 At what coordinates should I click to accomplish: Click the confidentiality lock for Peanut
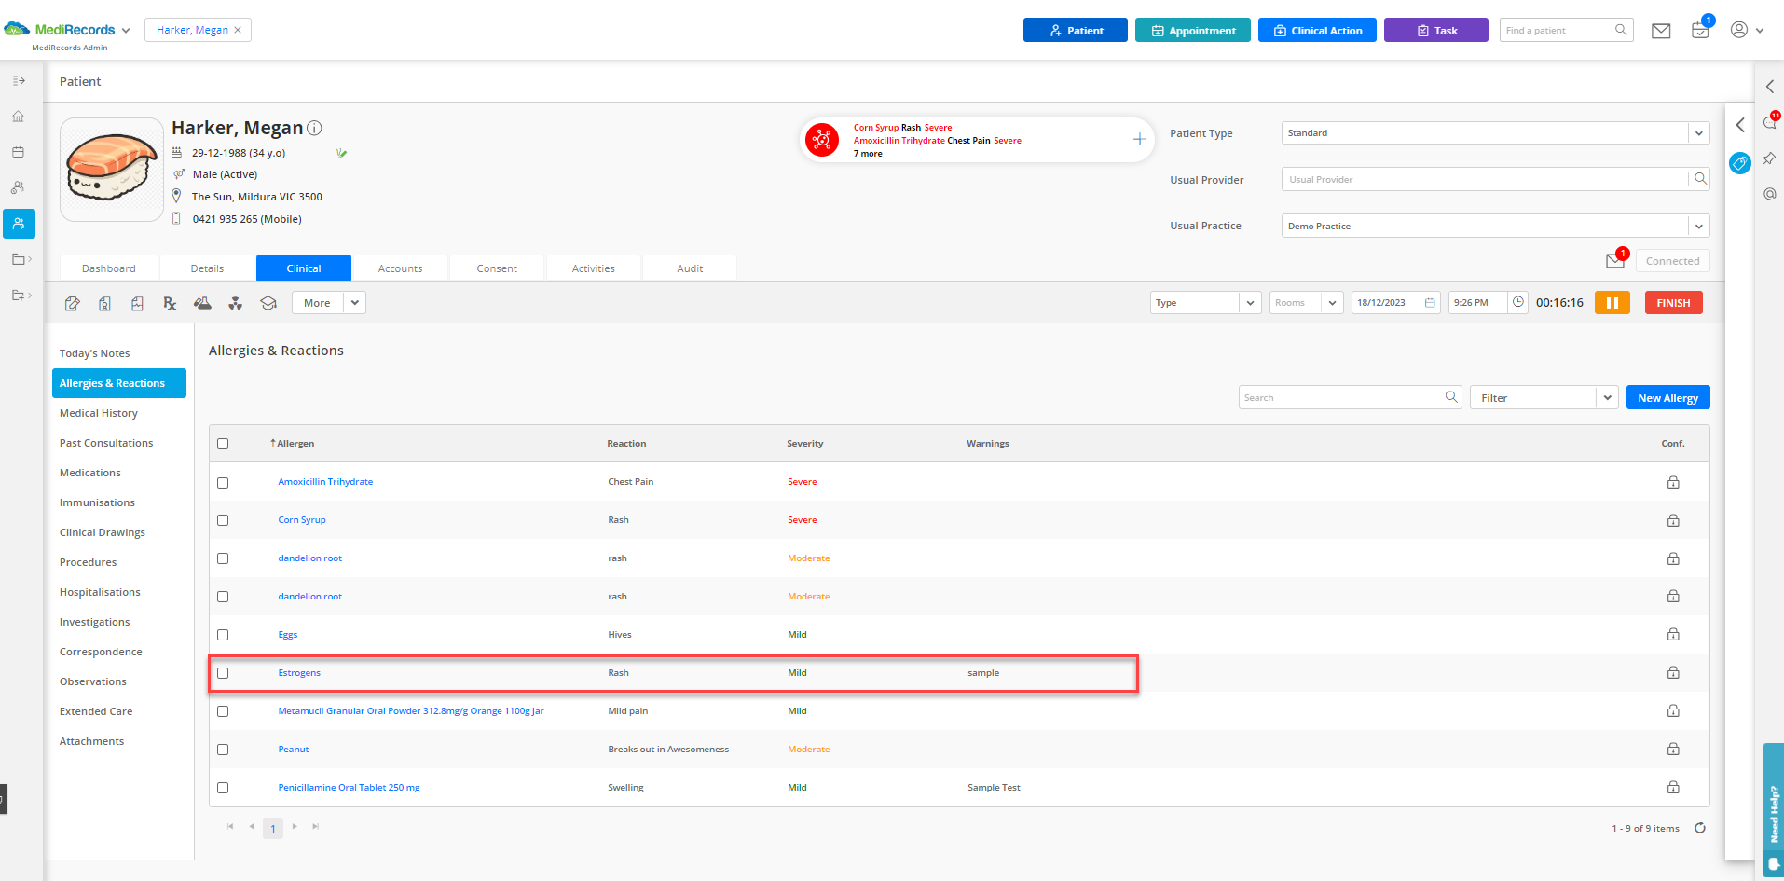(x=1673, y=749)
